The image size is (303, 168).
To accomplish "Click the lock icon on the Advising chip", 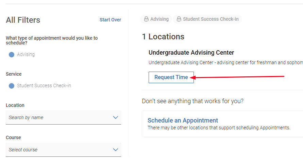I will point(146,19).
